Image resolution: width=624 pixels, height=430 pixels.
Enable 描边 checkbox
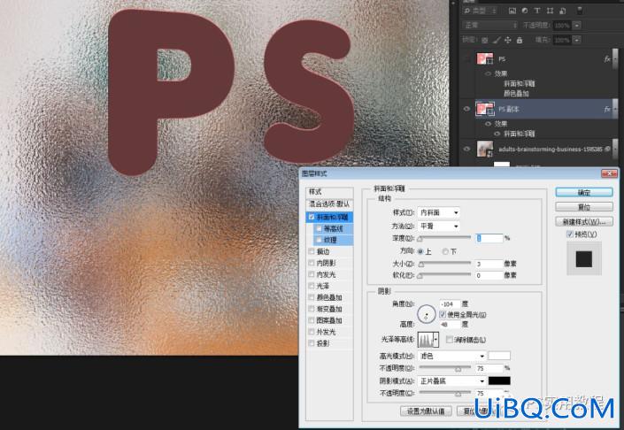[312, 251]
